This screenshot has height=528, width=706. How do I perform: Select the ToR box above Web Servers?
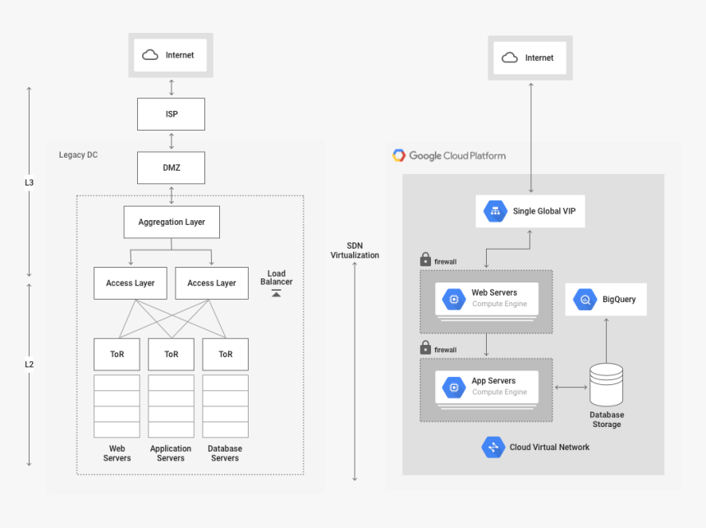point(117,354)
